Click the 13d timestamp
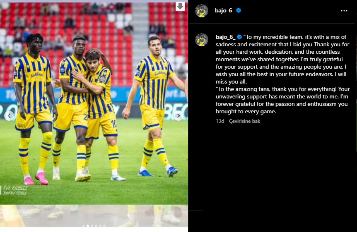Image resolution: width=357 pixels, height=232 pixels. pos(220,121)
